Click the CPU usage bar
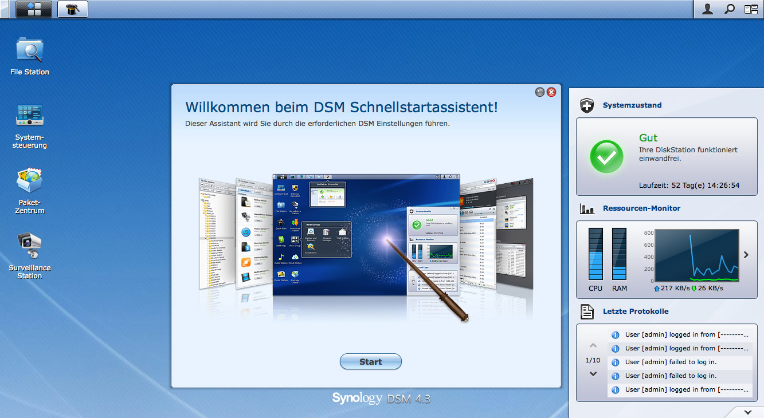The height and width of the screenshot is (418, 764). point(595,254)
